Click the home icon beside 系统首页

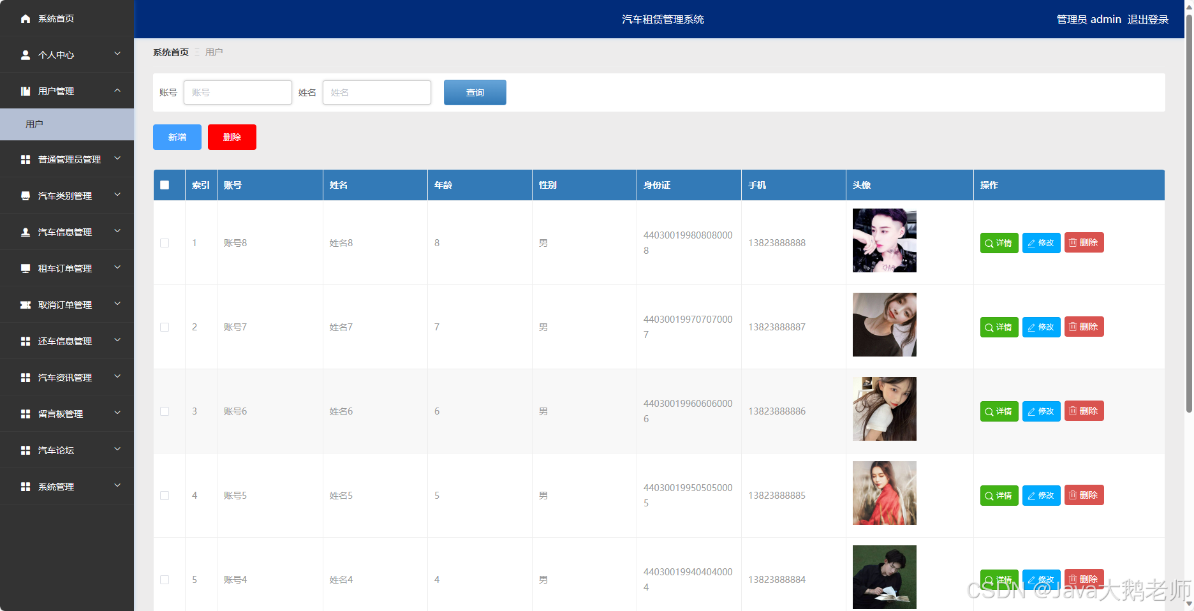click(26, 18)
